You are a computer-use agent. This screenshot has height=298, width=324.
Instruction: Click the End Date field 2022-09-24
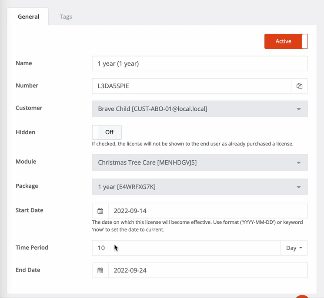[208, 270]
